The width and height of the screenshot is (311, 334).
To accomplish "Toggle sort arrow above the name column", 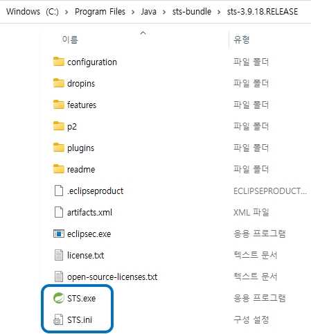I will click(x=143, y=33).
